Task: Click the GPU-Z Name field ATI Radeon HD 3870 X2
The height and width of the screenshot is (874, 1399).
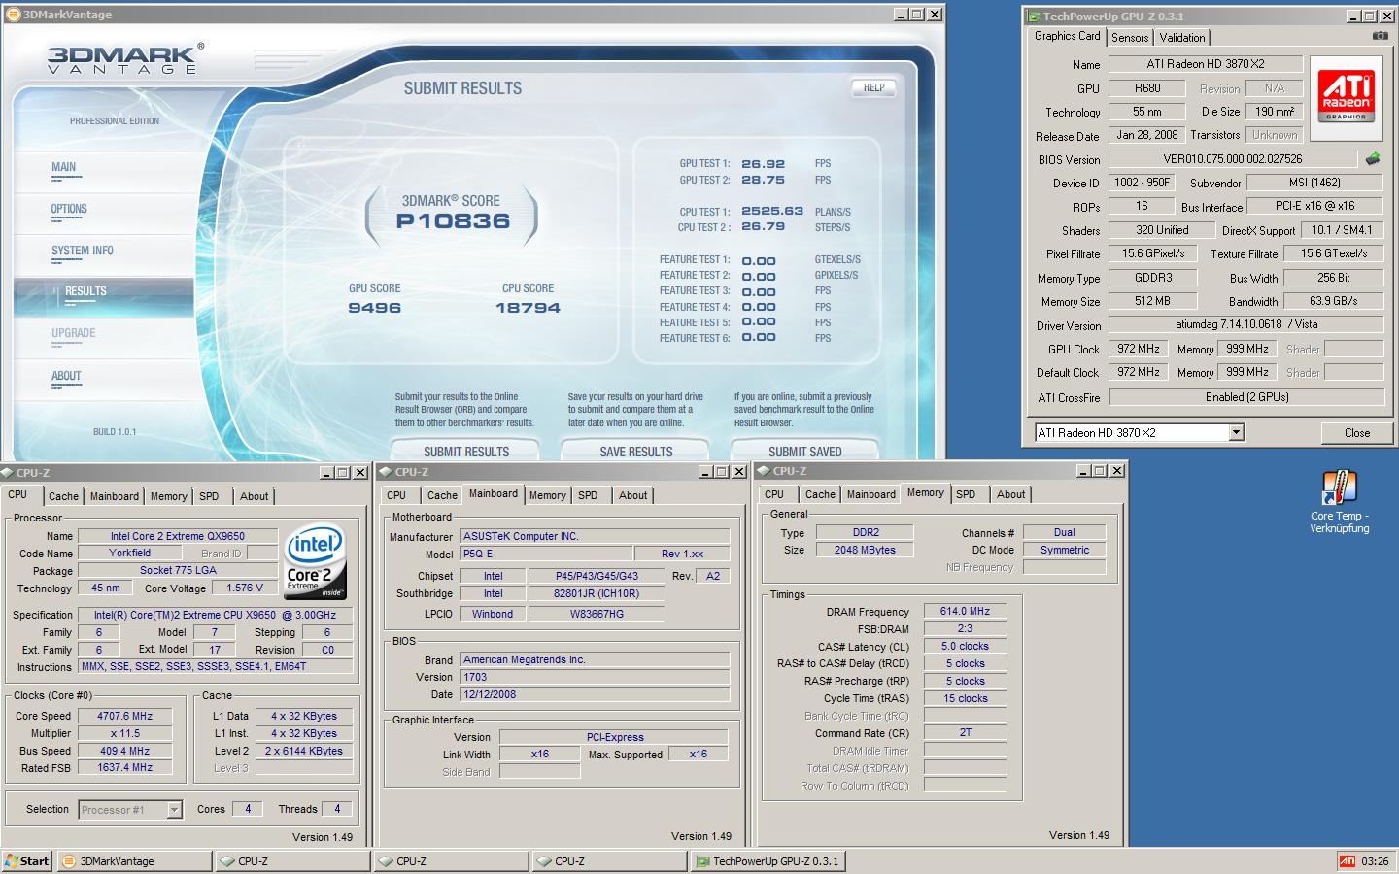Action: coord(1205,64)
